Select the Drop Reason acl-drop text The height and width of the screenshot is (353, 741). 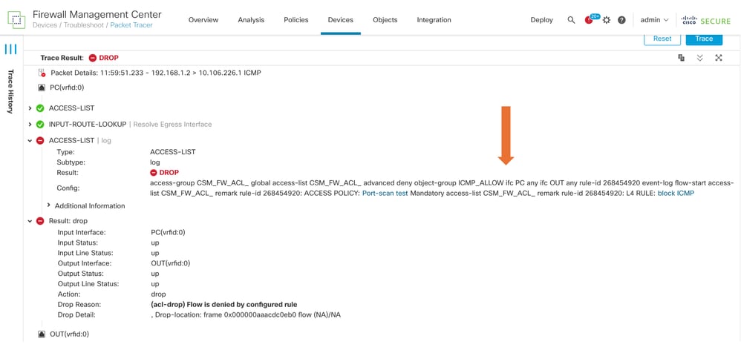tap(223, 304)
